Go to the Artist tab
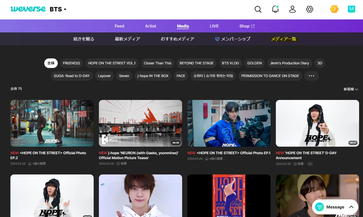The image size is (363, 217). [x=151, y=26]
